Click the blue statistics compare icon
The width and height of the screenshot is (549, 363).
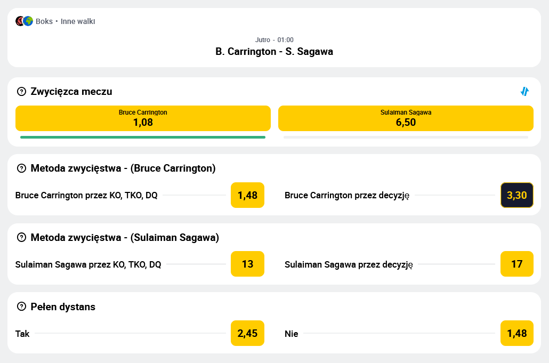click(524, 91)
